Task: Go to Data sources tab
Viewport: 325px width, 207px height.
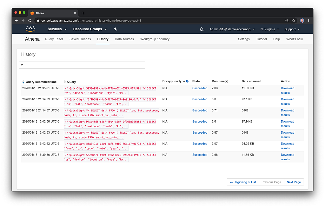Action: point(124,39)
